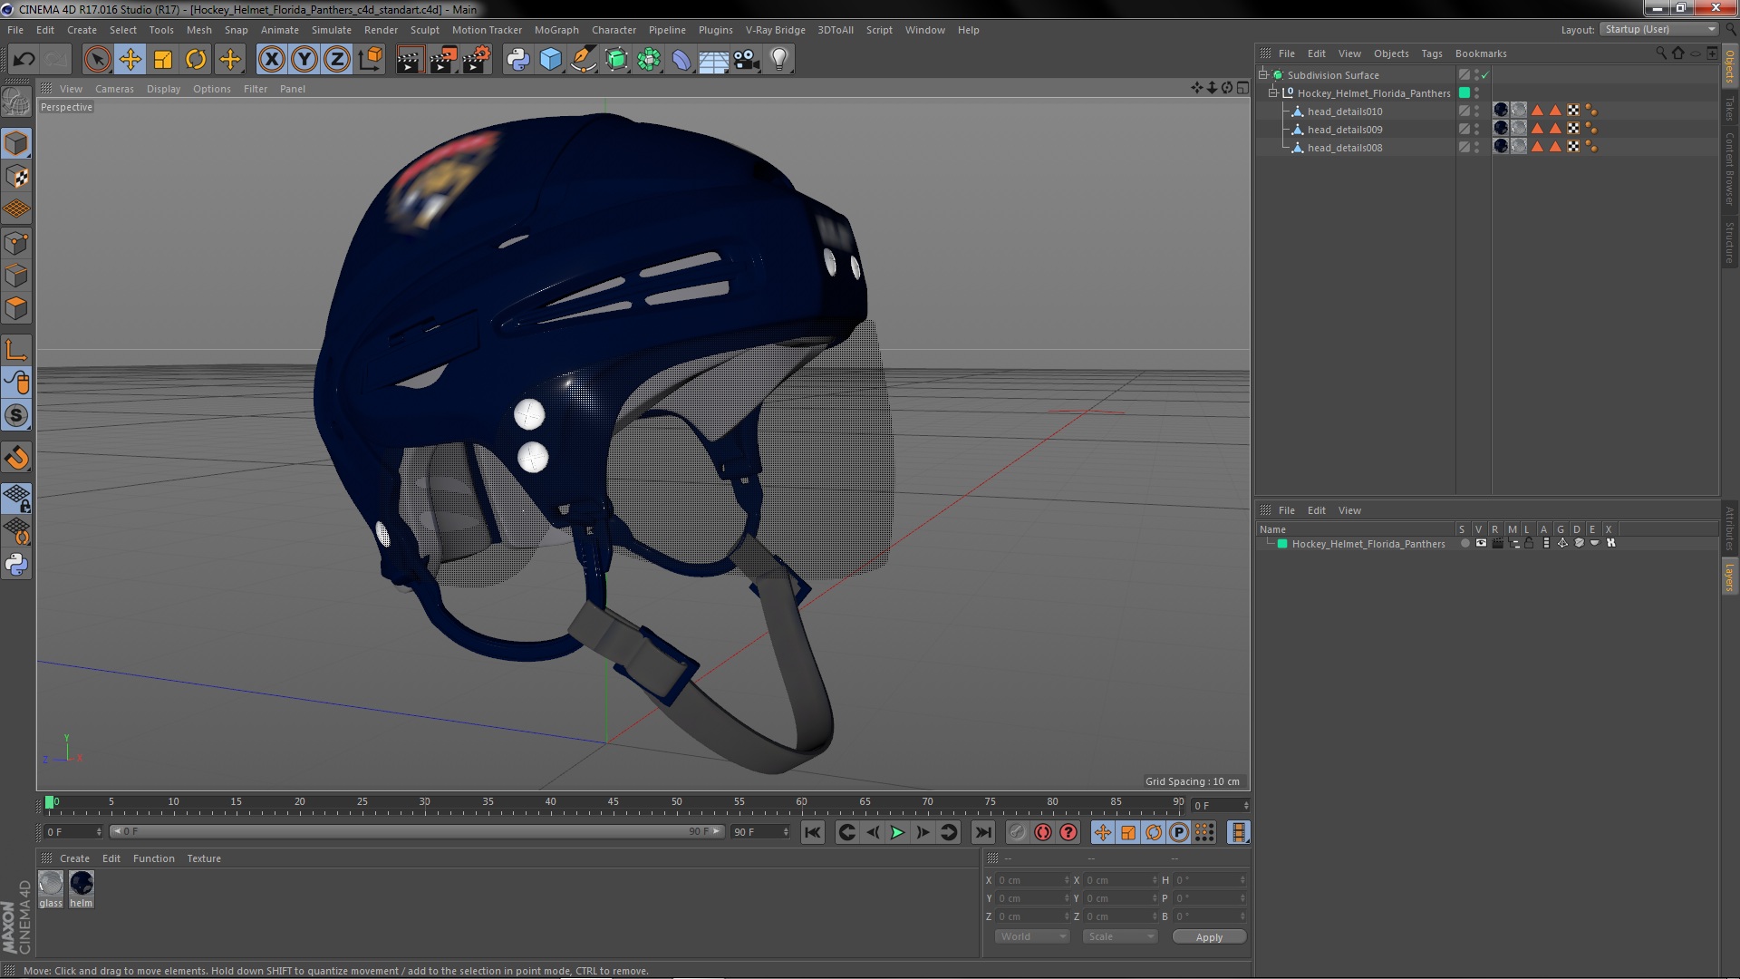The image size is (1740, 979).
Task: Switch to Polygons mode
Action: tap(16, 308)
